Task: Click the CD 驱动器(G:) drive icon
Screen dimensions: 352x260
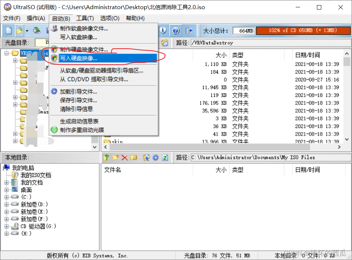Action: coord(15,226)
